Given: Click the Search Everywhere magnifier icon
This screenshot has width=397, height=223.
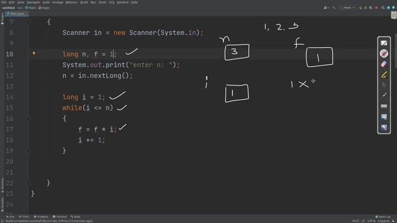Looking at the screenshot, I should click(383, 8).
